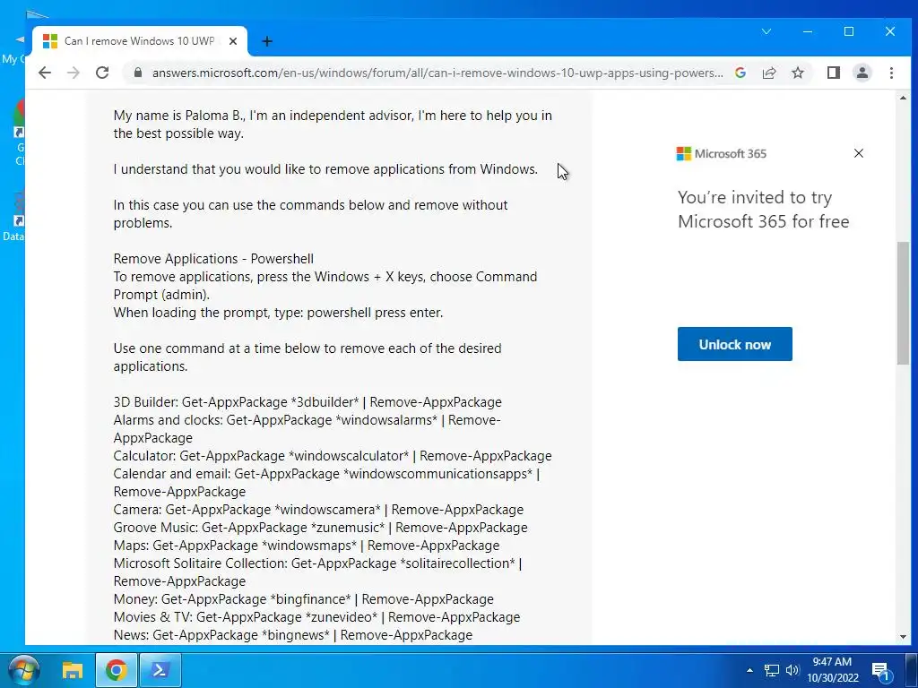This screenshot has width=918, height=688.
Task: Click Unlock now button
Action: pos(735,344)
